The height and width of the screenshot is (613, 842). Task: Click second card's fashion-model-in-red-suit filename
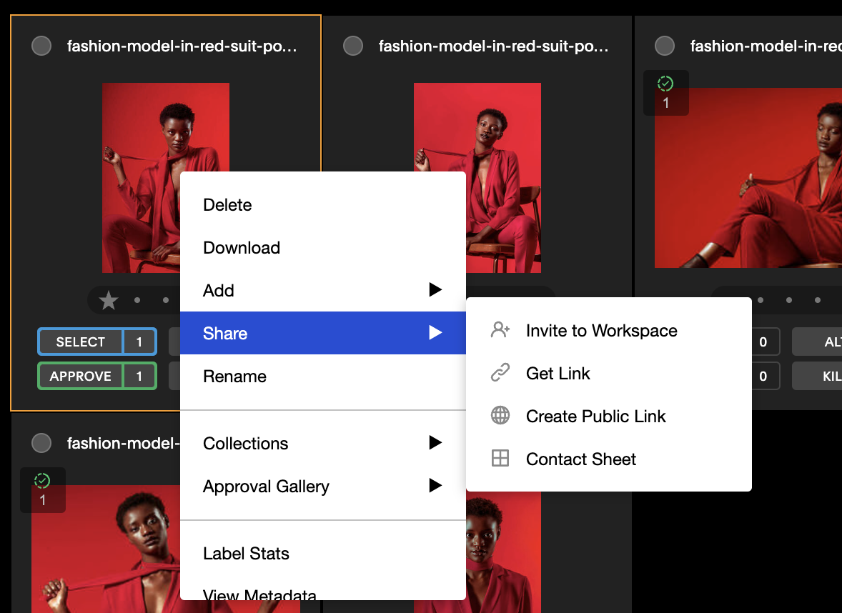pyautogui.click(x=493, y=46)
